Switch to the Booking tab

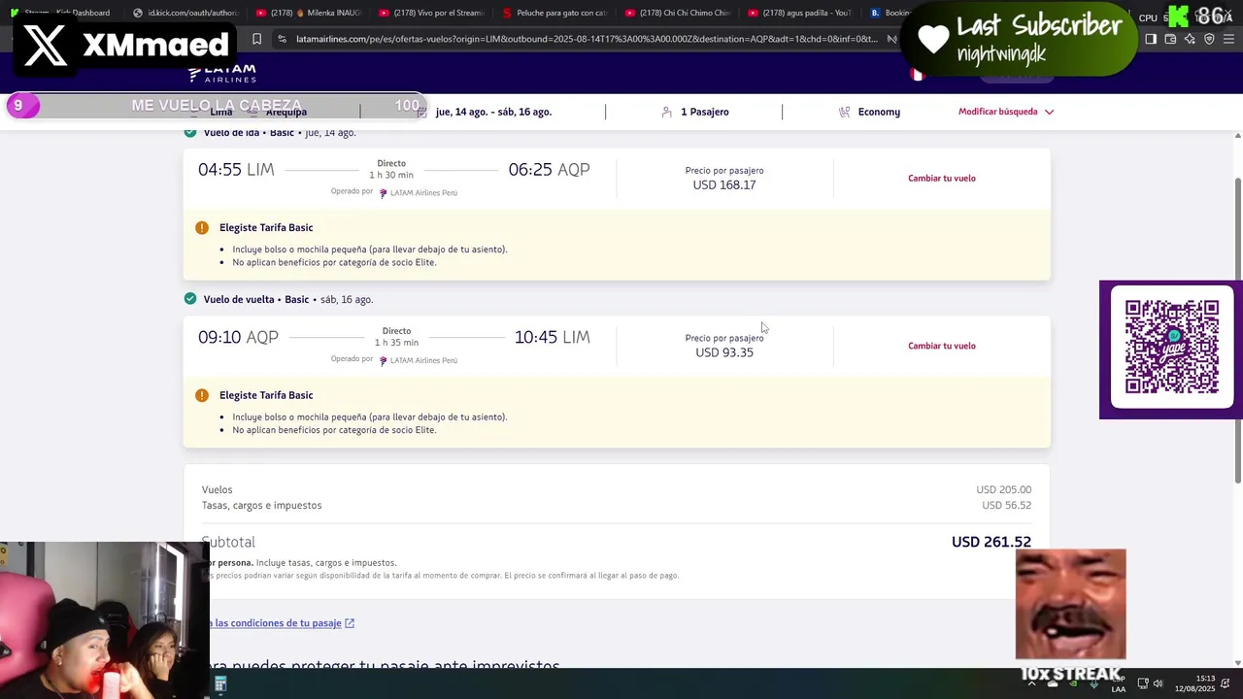pos(889,13)
